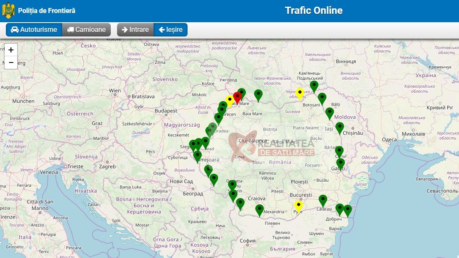Open the yellow marker near Suceava border
This screenshot has height=258, width=459.
[x=300, y=94]
